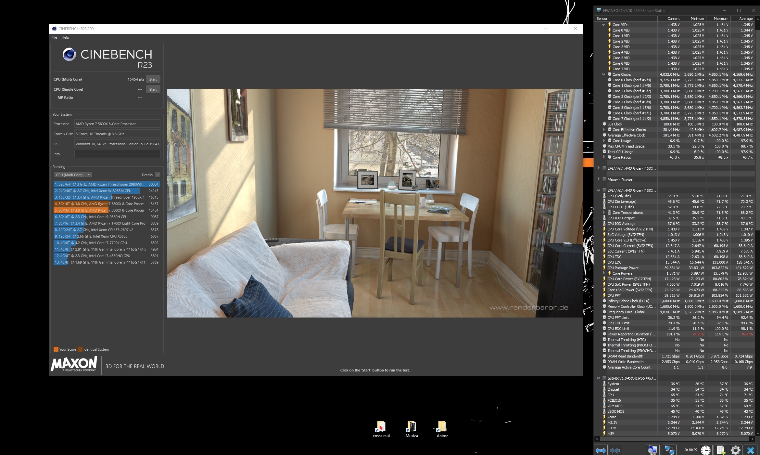Click the expand layout arrows icon in HWiNFO

pyautogui.click(x=601, y=450)
